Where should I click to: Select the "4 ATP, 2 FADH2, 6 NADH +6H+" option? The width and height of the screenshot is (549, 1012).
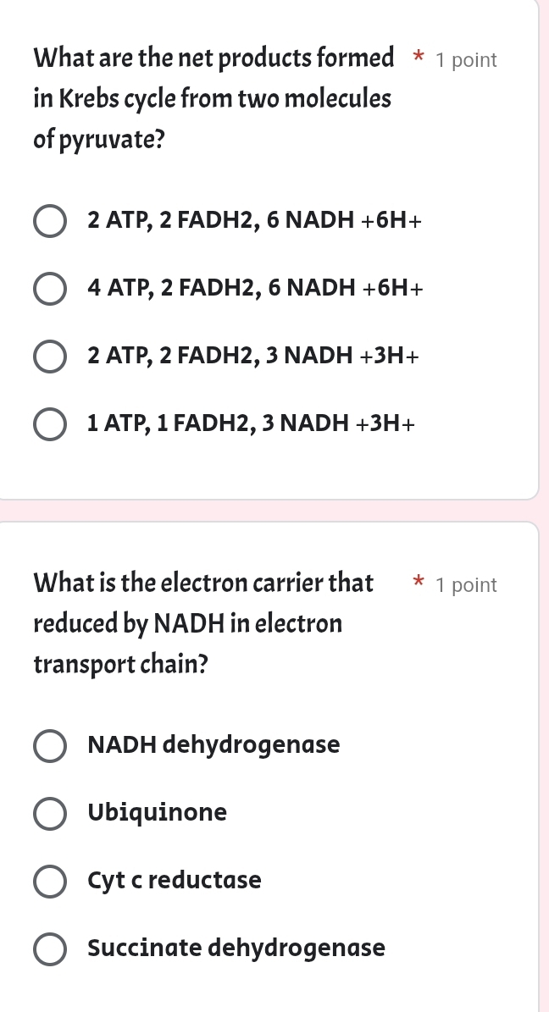pos(50,288)
